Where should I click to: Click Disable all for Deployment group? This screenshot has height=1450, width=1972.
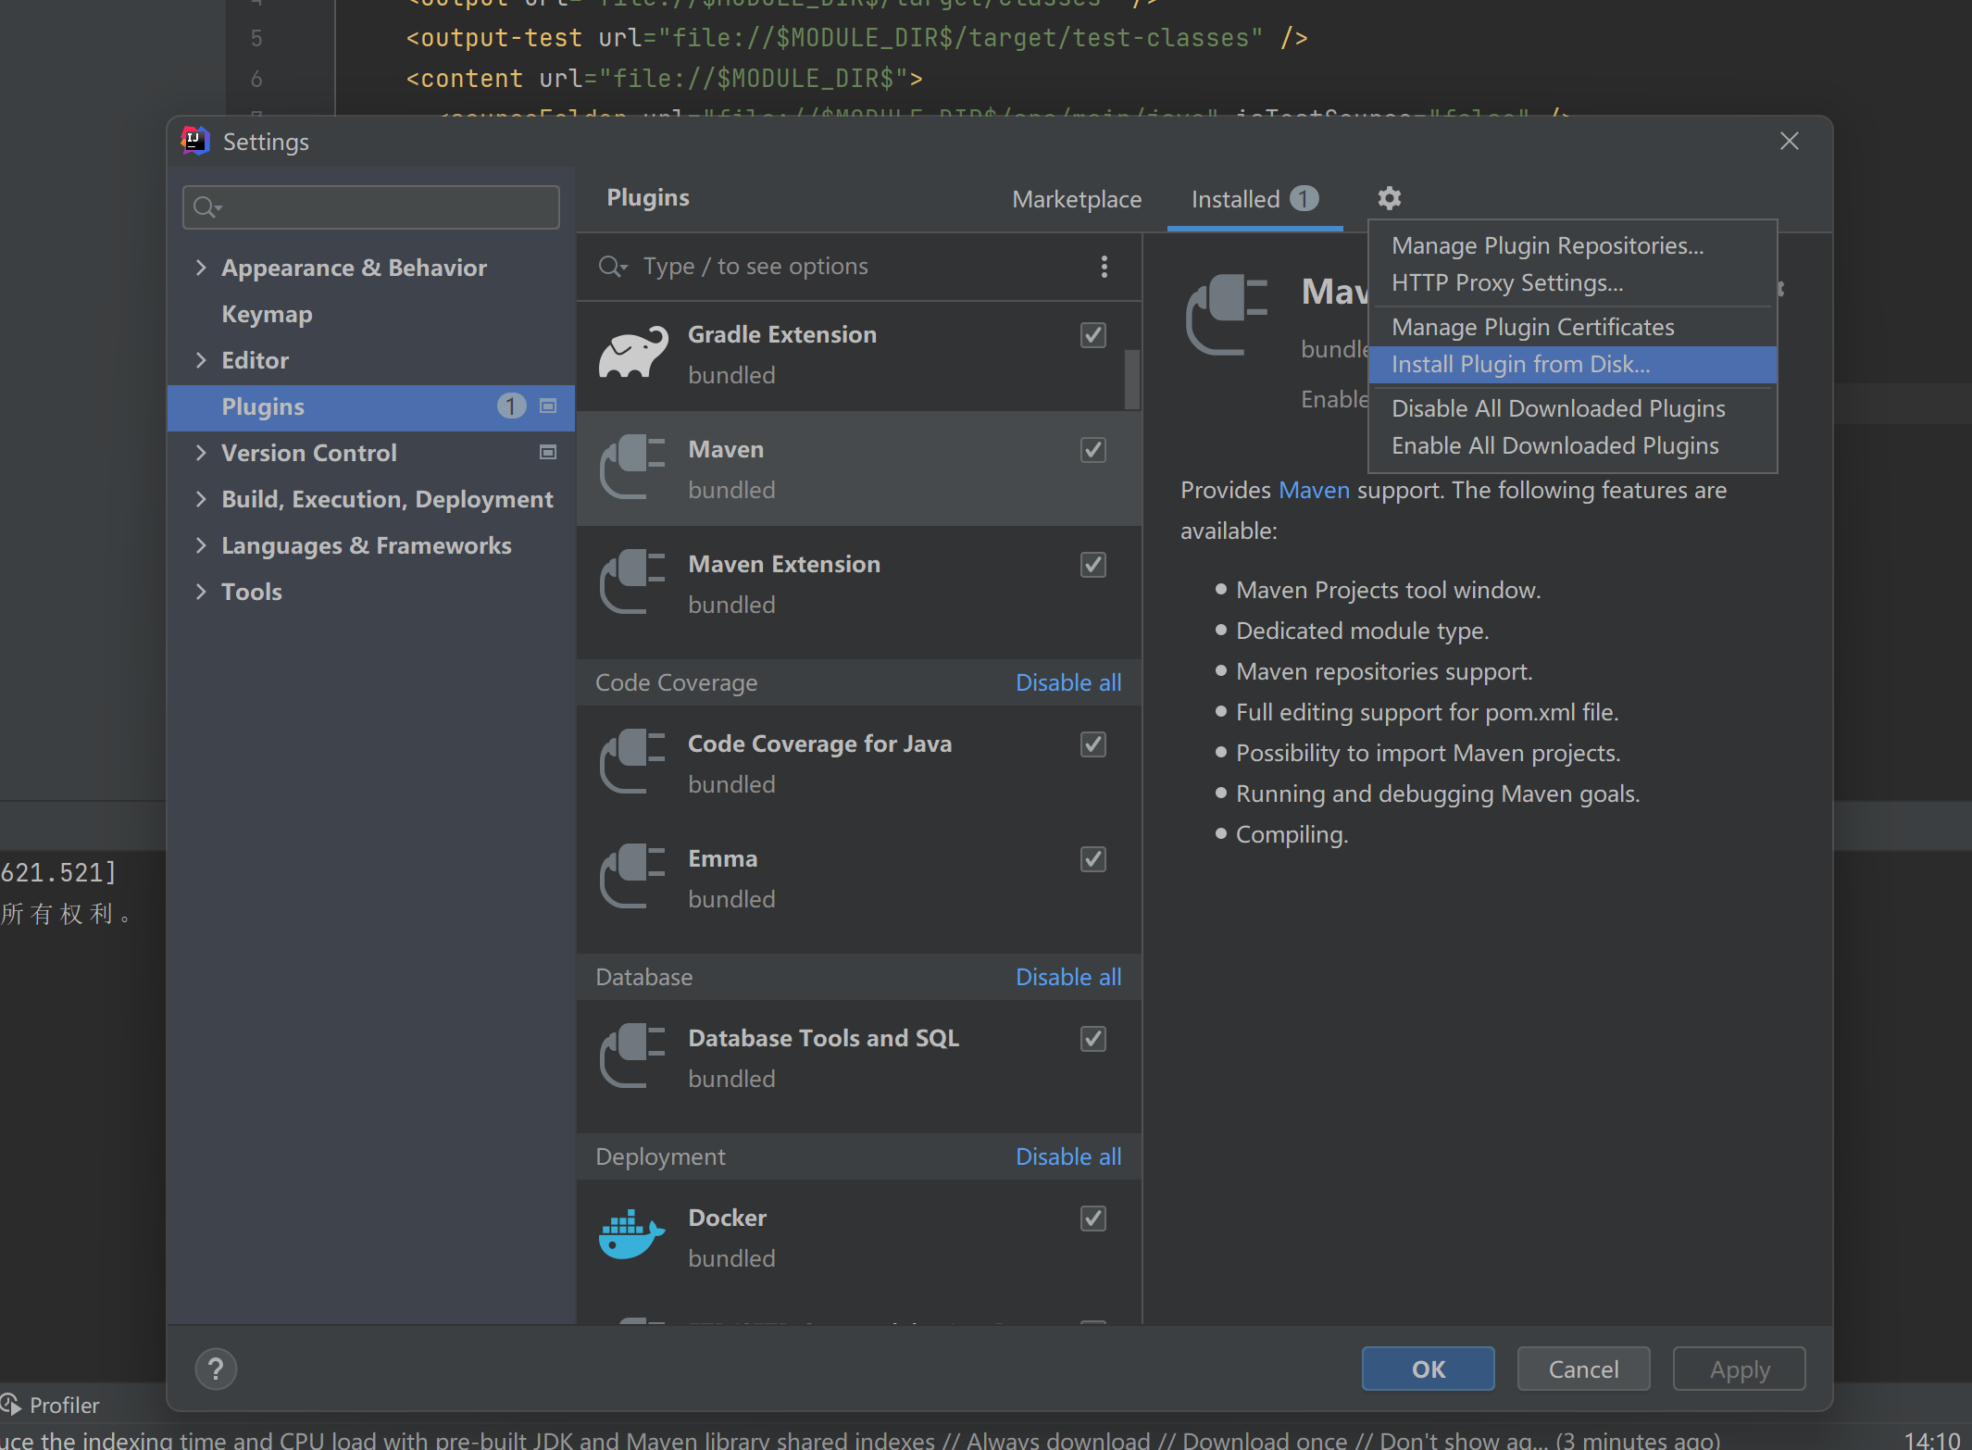click(1068, 1156)
